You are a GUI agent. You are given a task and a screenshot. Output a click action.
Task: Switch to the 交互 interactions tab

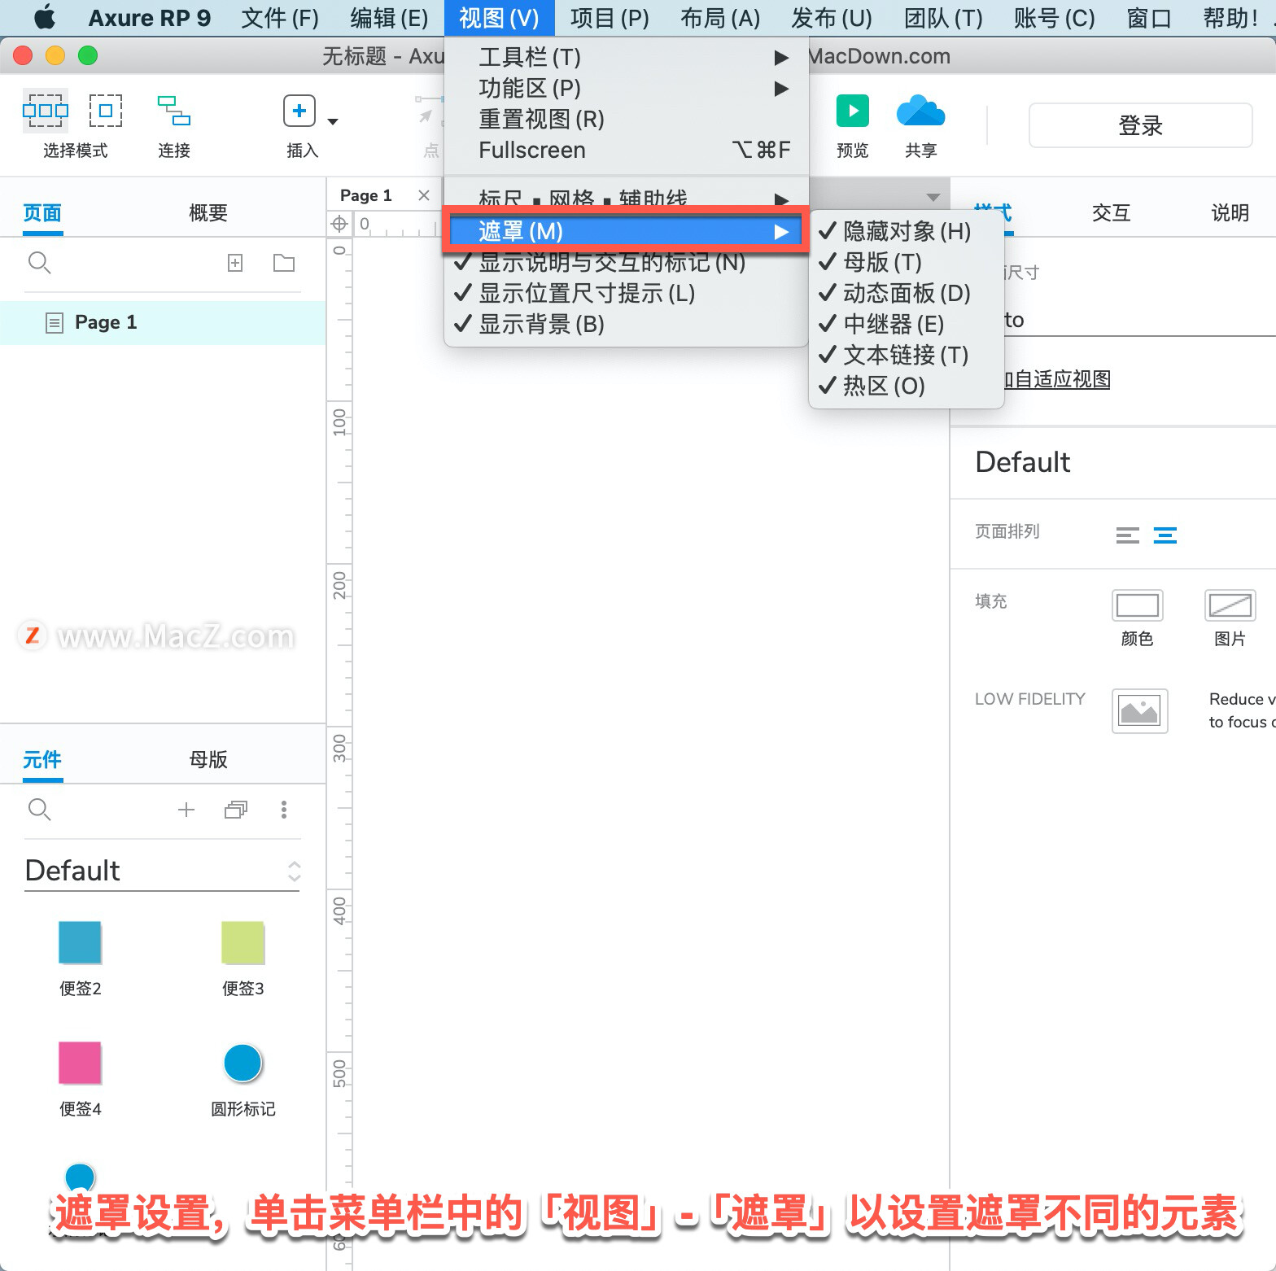point(1111,212)
